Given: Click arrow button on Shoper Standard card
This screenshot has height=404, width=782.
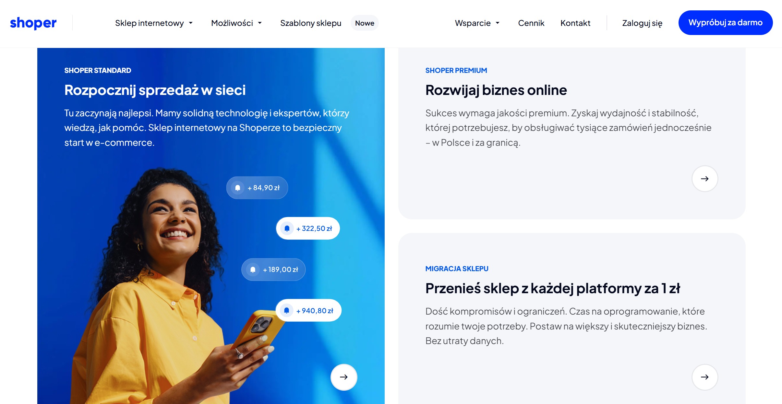Looking at the screenshot, I should (x=344, y=377).
